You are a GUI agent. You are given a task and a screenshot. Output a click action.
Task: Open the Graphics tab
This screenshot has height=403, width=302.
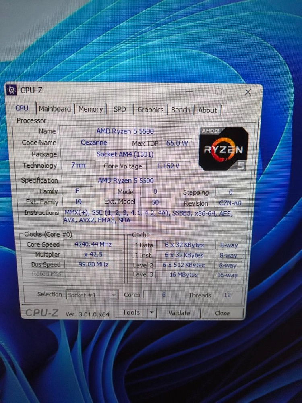click(x=150, y=110)
